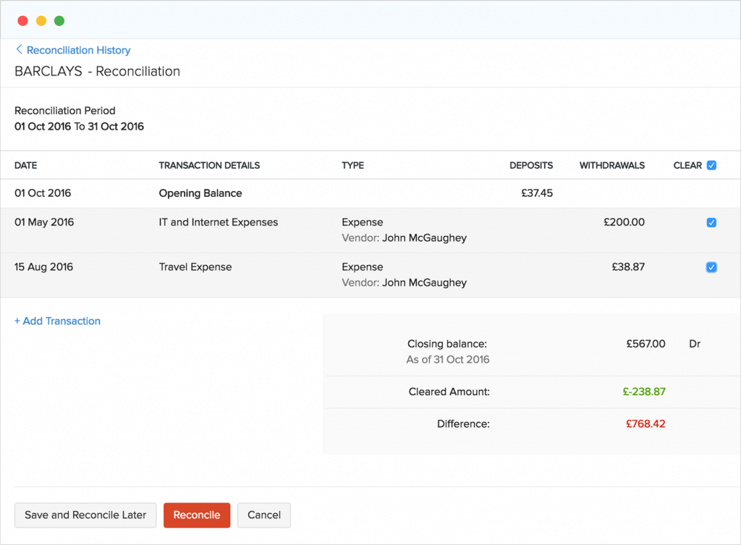Open the Travel Expense transaction
Viewport: 741px width, 545px height.
click(195, 267)
